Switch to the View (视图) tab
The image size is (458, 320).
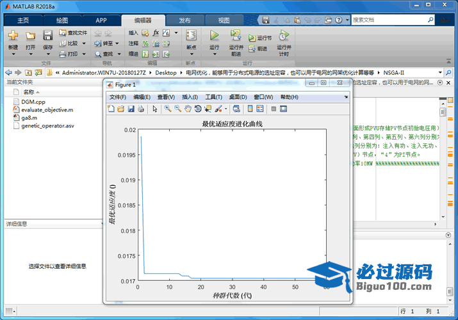click(224, 20)
